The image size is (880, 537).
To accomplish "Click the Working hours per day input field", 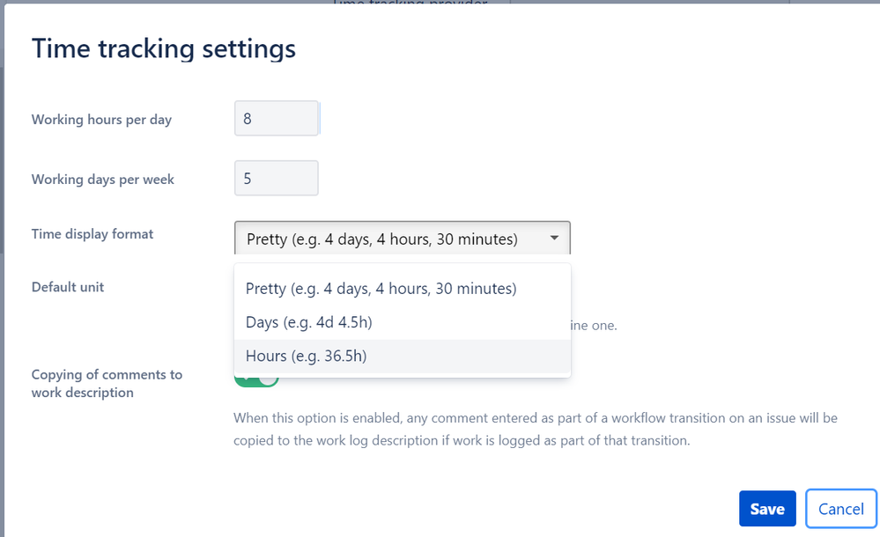I will [276, 117].
